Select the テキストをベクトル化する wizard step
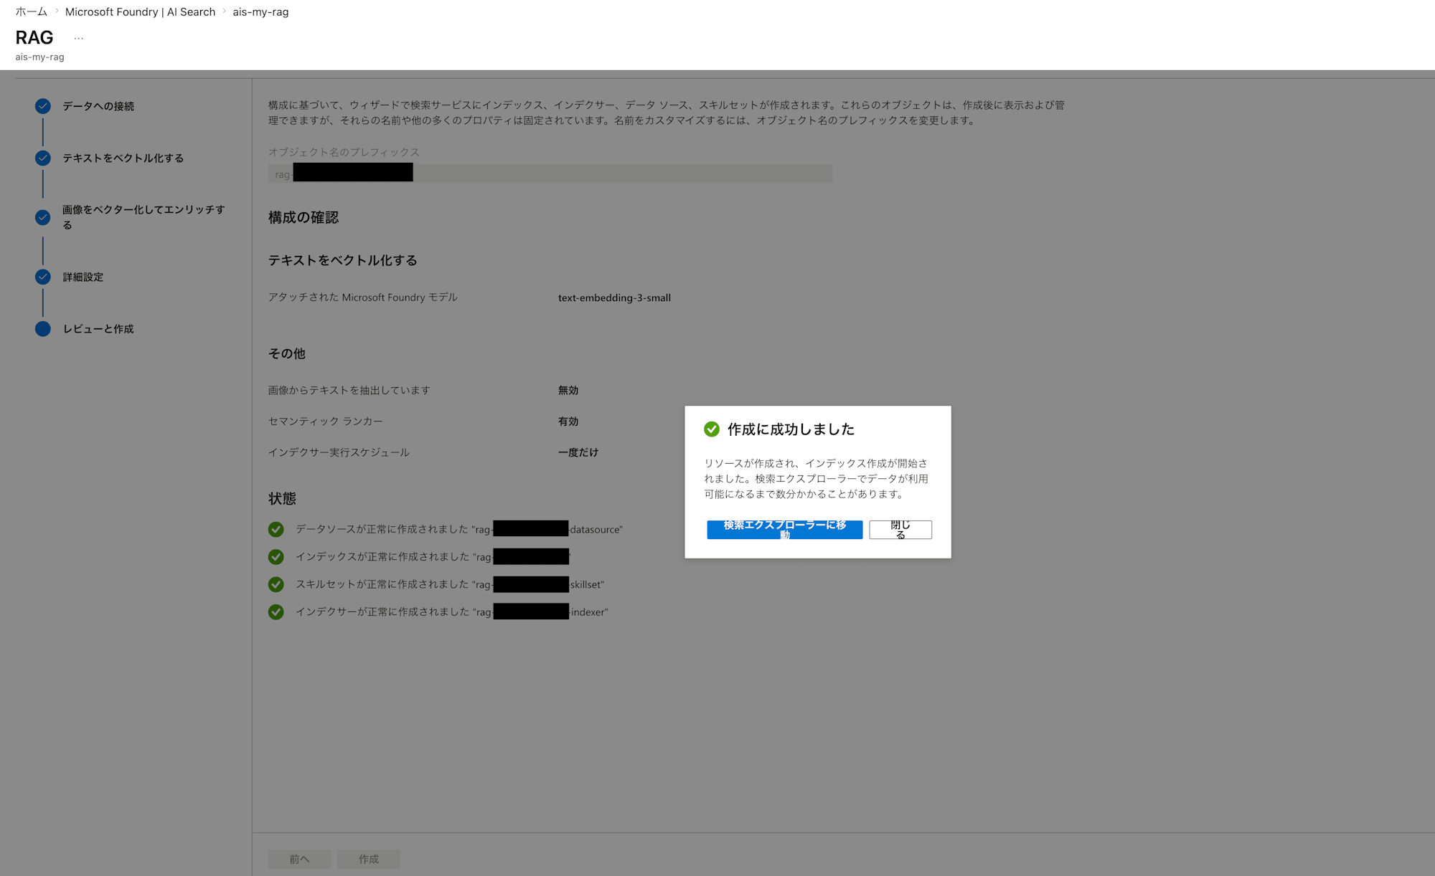 click(123, 158)
